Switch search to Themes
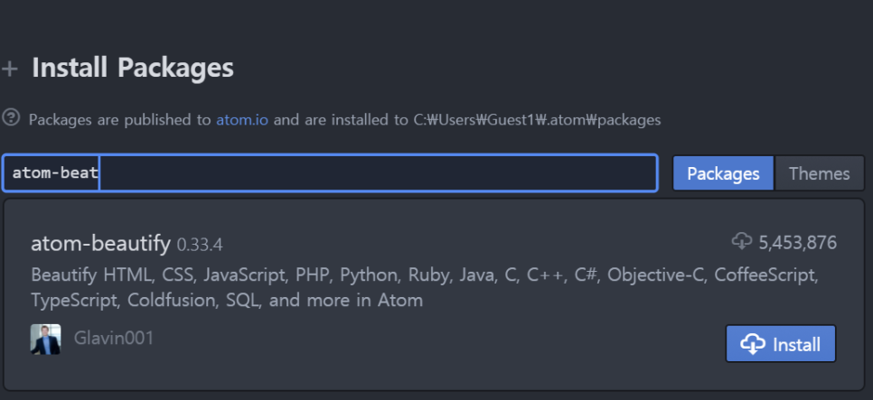The image size is (873, 400). click(819, 173)
